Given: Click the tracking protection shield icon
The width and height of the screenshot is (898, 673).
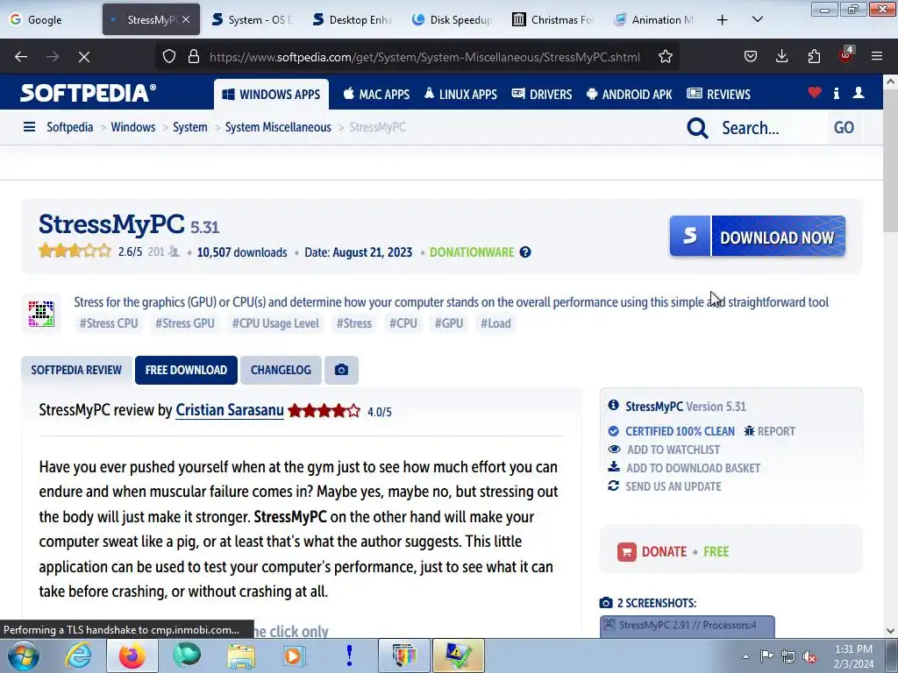Looking at the screenshot, I should [169, 57].
